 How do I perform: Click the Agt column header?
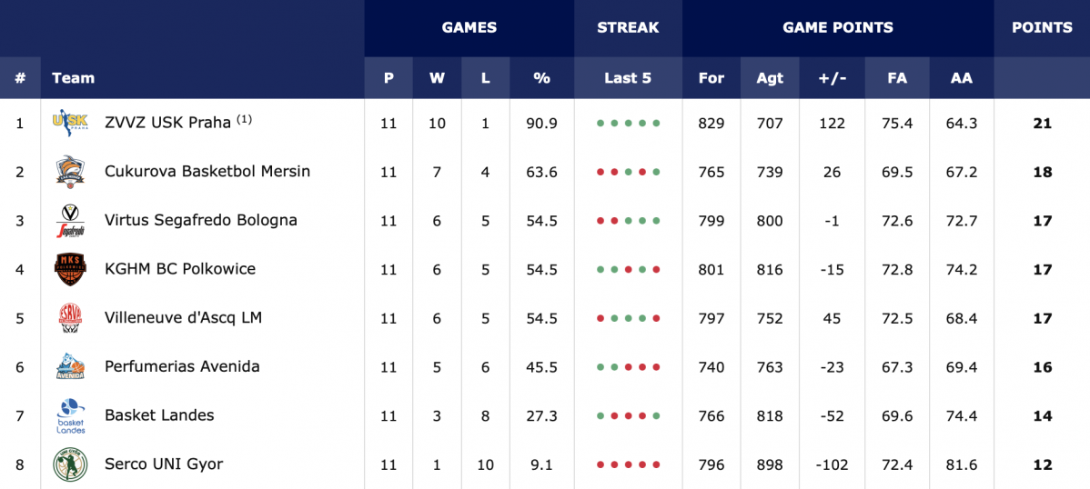tap(771, 78)
